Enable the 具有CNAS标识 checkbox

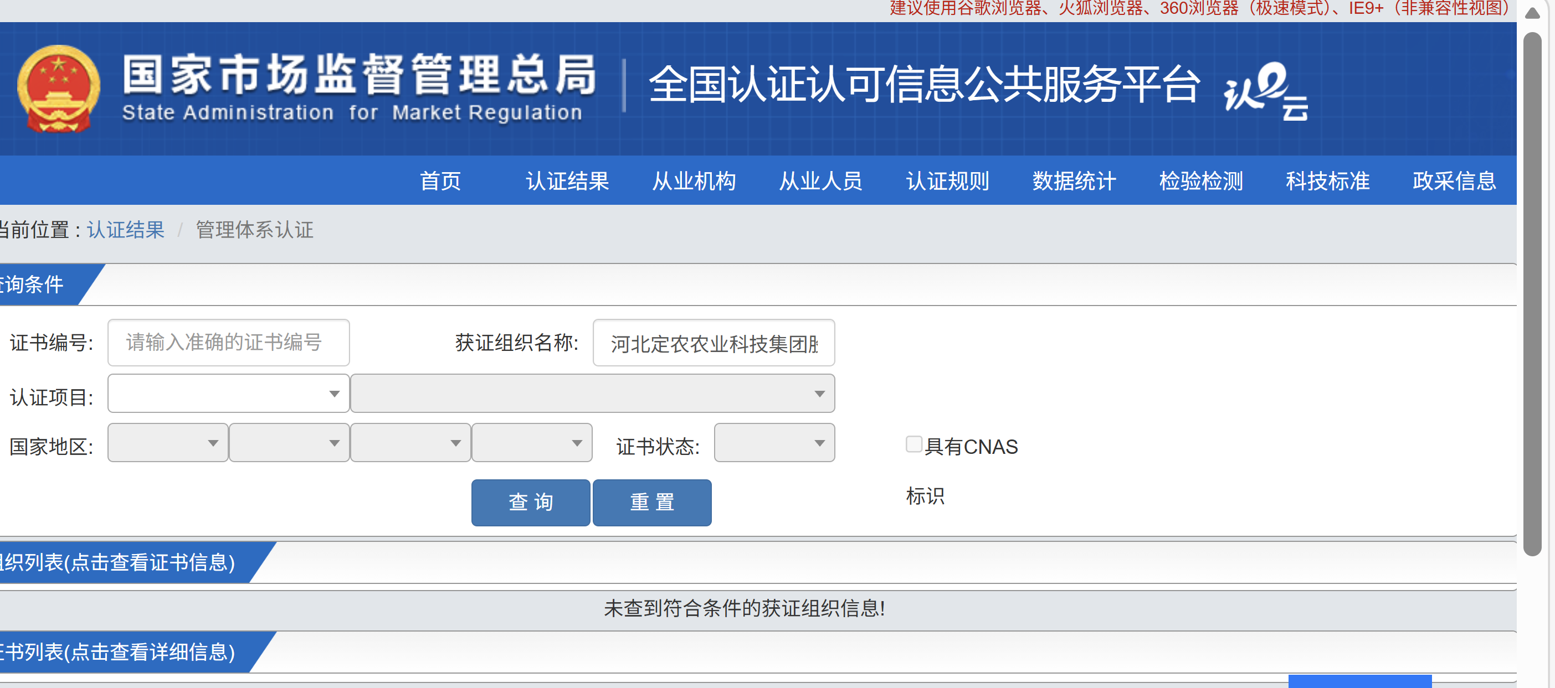[x=914, y=444]
